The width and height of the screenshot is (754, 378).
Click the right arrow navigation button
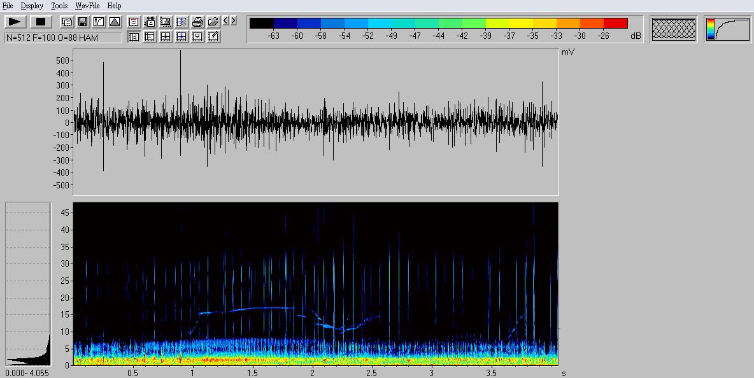click(x=233, y=21)
